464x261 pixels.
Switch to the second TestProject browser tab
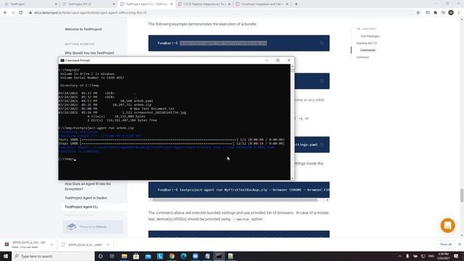pos(88,4)
